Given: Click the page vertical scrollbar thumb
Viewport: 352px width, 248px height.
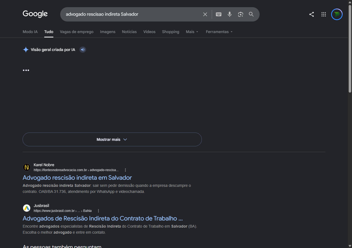Looking at the screenshot, I should point(350,49).
